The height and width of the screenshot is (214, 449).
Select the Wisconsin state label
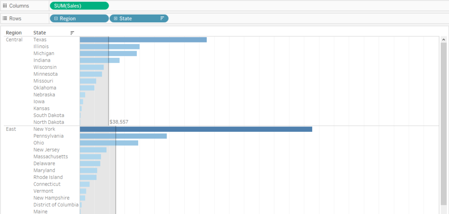[x=45, y=67]
